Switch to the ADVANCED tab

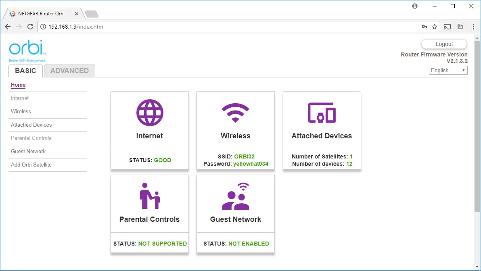click(70, 71)
